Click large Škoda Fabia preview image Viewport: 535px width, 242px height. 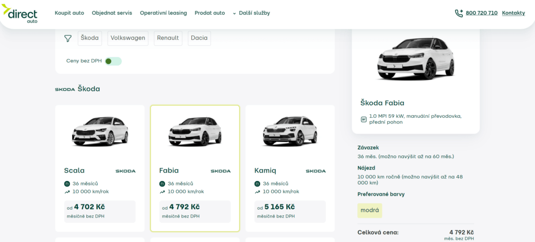pyautogui.click(x=415, y=58)
